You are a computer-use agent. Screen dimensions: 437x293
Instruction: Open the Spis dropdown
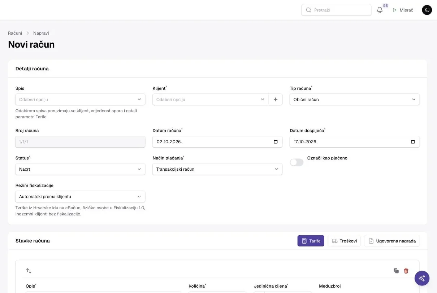(80, 100)
